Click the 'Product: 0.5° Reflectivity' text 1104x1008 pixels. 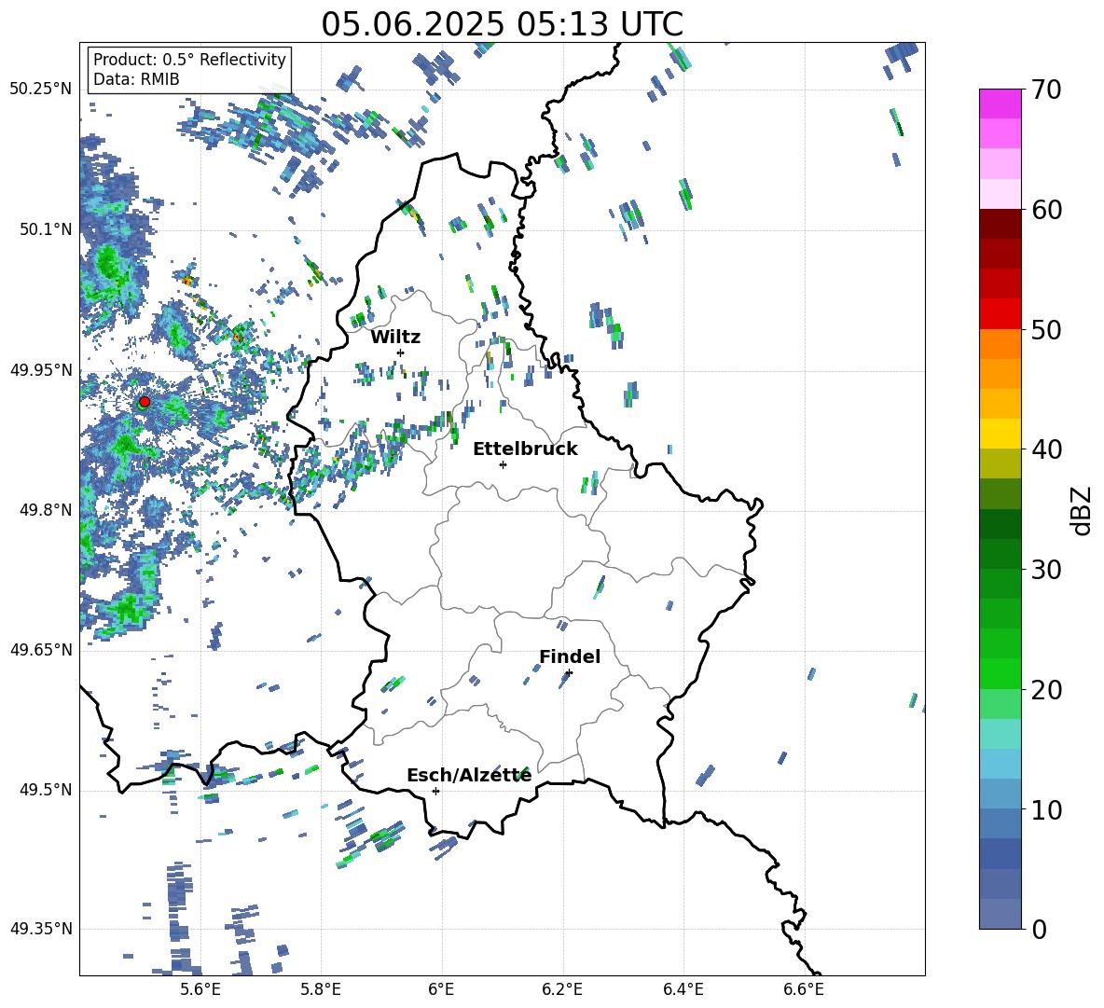click(189, 60)
